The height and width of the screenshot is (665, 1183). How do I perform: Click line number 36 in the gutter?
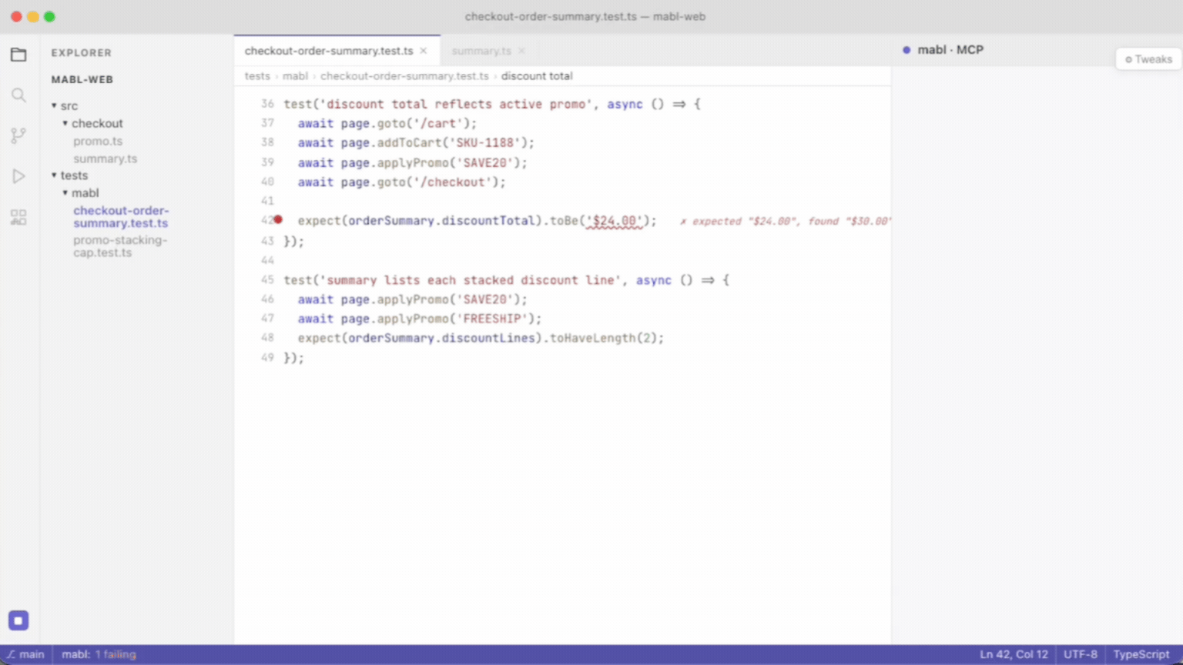[267, 104]
